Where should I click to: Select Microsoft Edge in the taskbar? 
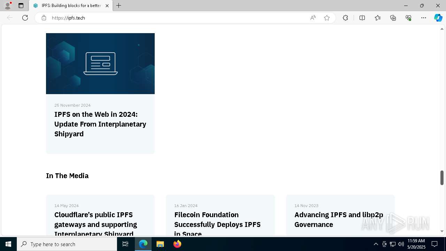143,244
